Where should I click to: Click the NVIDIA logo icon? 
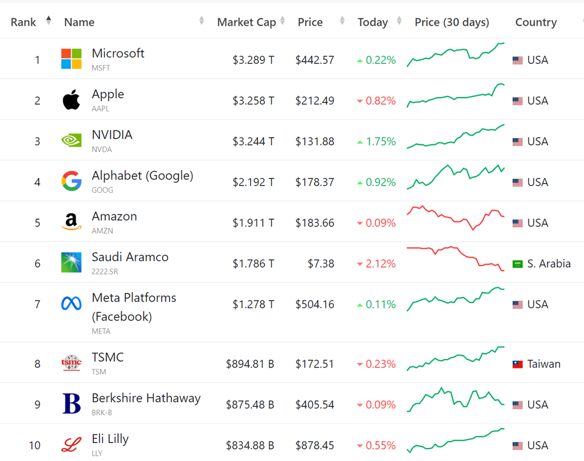(71, 141)
